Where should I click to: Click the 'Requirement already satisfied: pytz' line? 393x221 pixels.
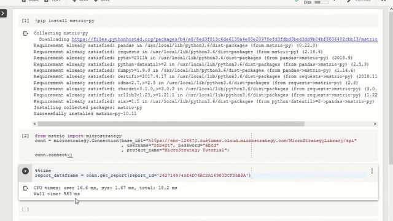click(193, 58)
